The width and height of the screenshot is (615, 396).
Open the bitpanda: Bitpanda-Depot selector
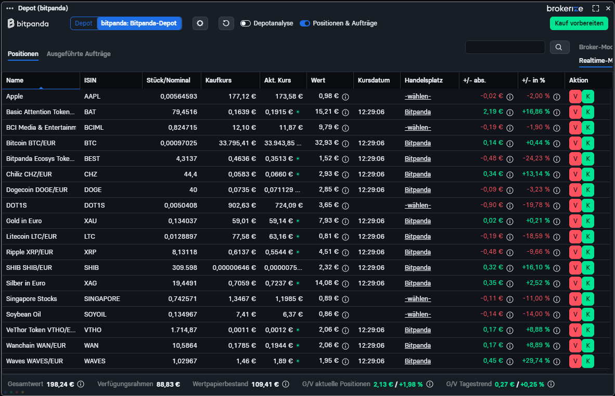139,23
